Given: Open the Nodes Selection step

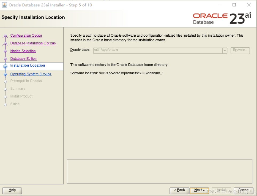Looking at the screenshot, I should pos(23,51).
